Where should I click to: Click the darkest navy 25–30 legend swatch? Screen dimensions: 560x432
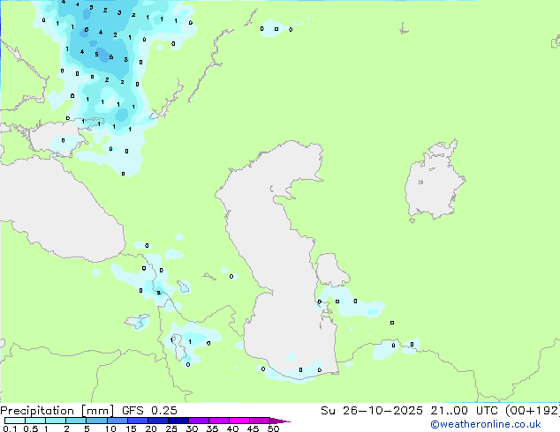coord(178,421)
